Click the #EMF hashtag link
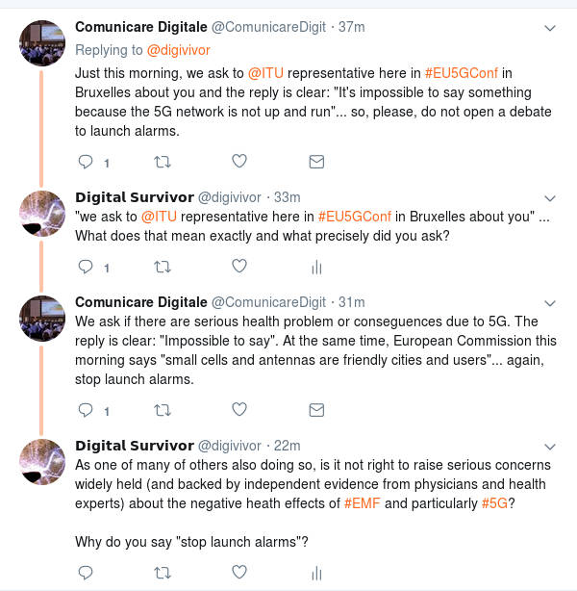This screenshot has width=577, height=591. (362, 503)
